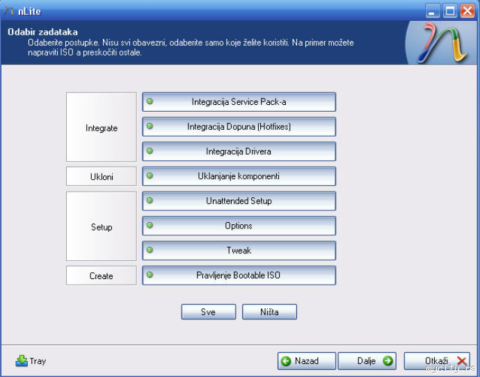Viewport: 480px width, 377px height.
Task: Toggle the Options task button
Action: tap(239, 226)
